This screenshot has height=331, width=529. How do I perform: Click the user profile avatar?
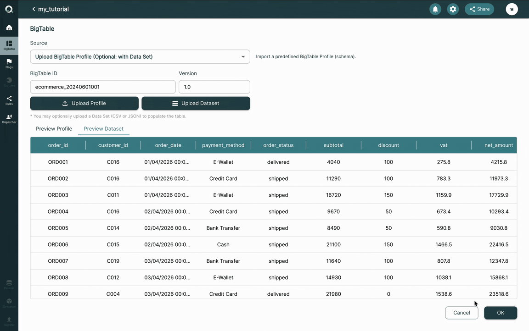click(512, 9)
